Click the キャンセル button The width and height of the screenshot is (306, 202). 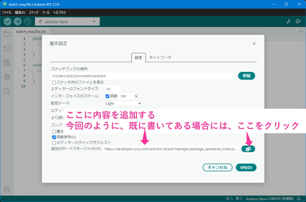point(218,167)
